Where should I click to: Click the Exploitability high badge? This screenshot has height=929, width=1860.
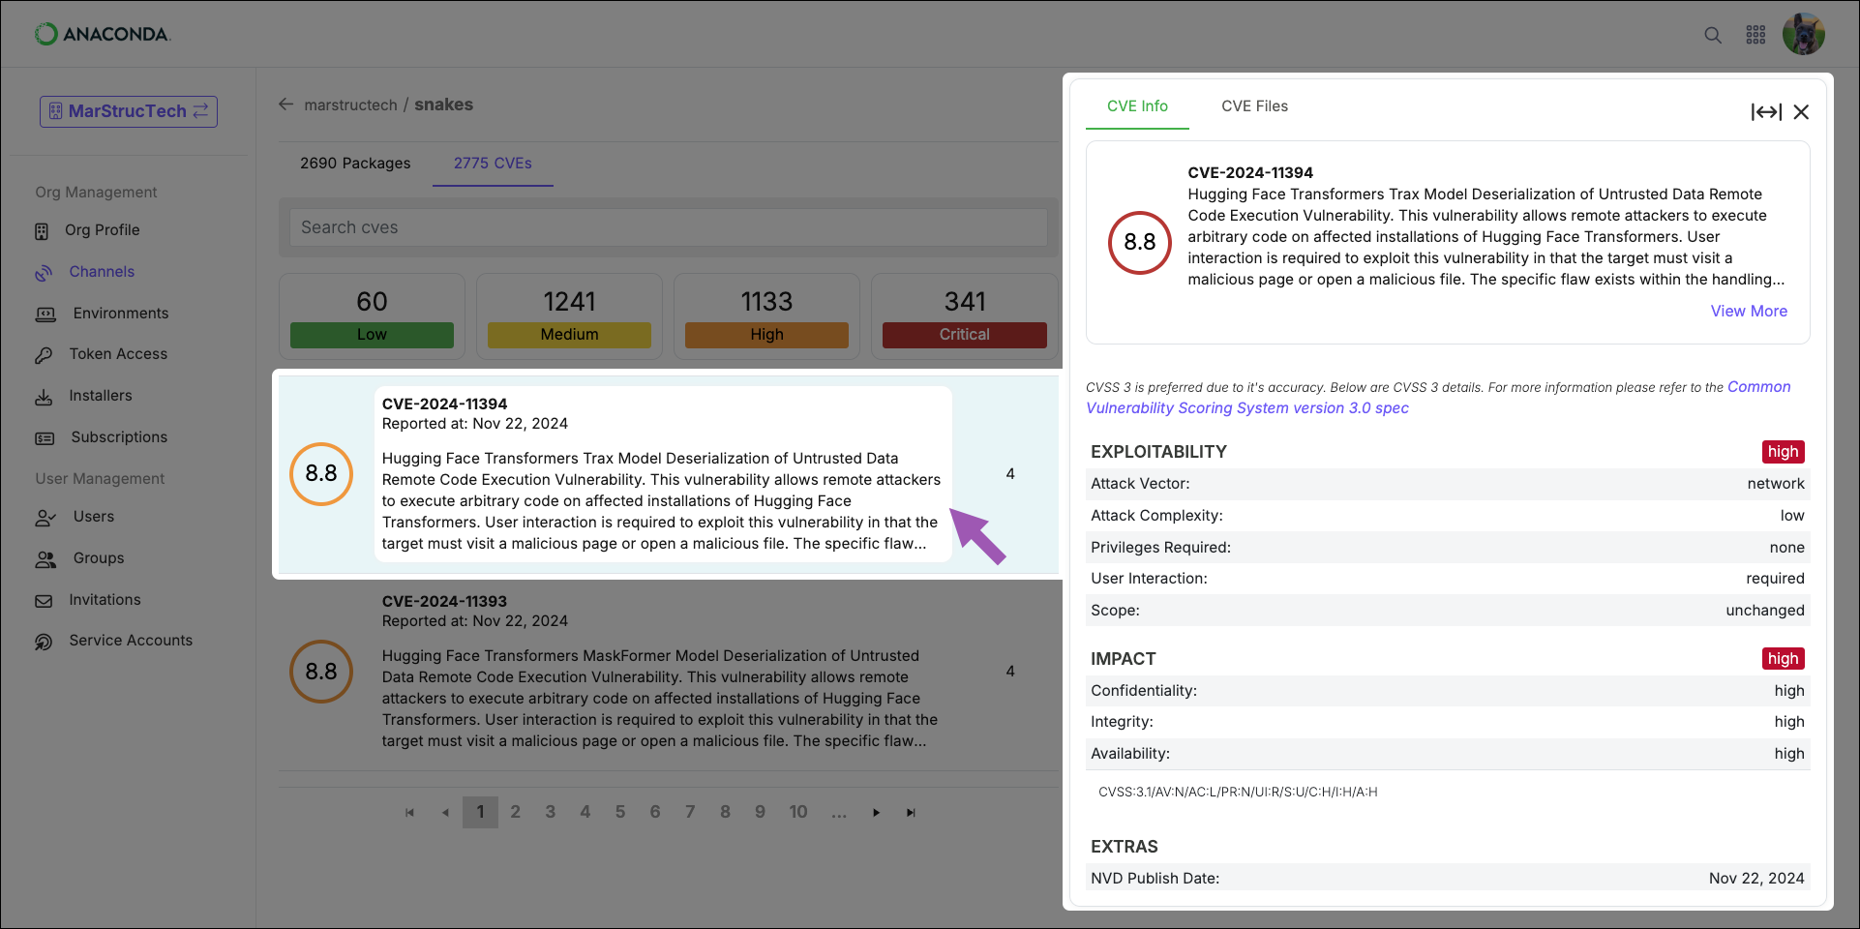(1783, 452)
